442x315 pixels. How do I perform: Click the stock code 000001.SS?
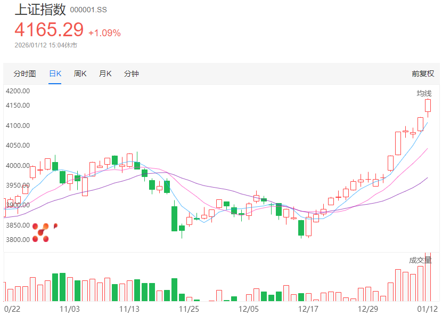88,10
